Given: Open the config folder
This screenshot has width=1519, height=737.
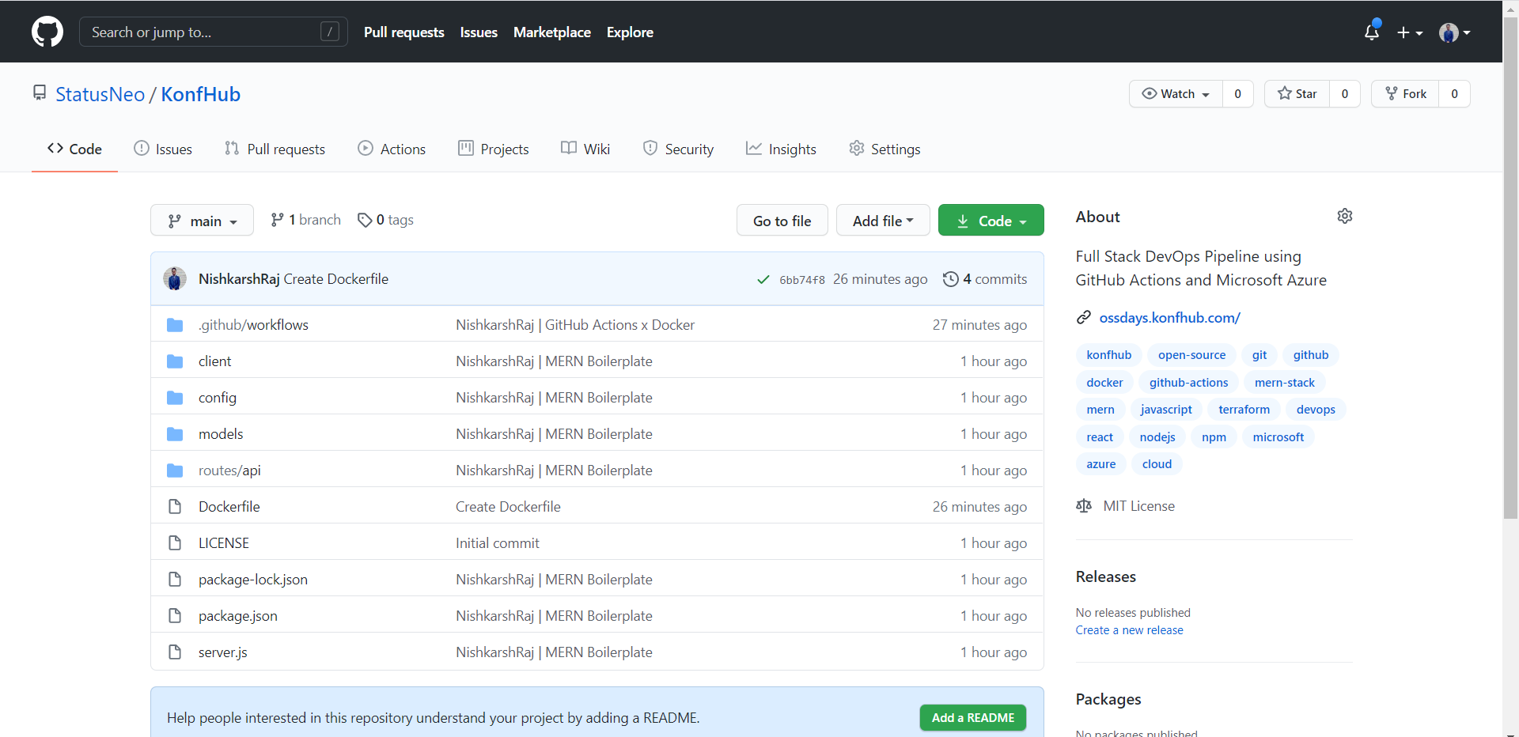Looking at the screenshot, I should (x=218, y=397).
